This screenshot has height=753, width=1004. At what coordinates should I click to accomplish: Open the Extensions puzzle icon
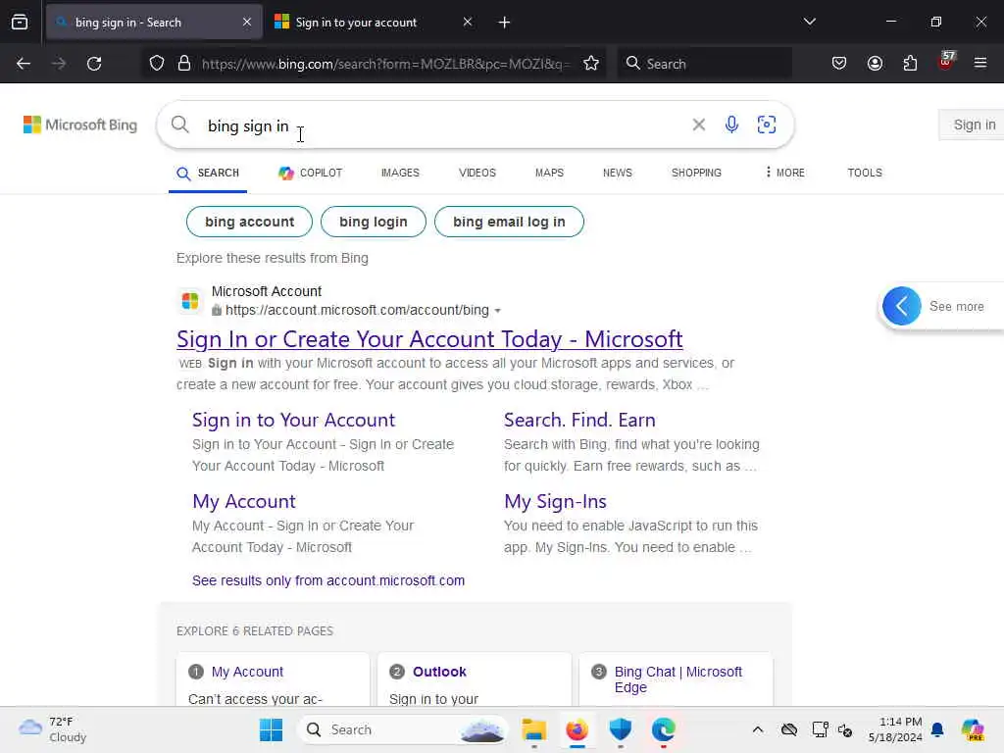(x=910, y=64)
